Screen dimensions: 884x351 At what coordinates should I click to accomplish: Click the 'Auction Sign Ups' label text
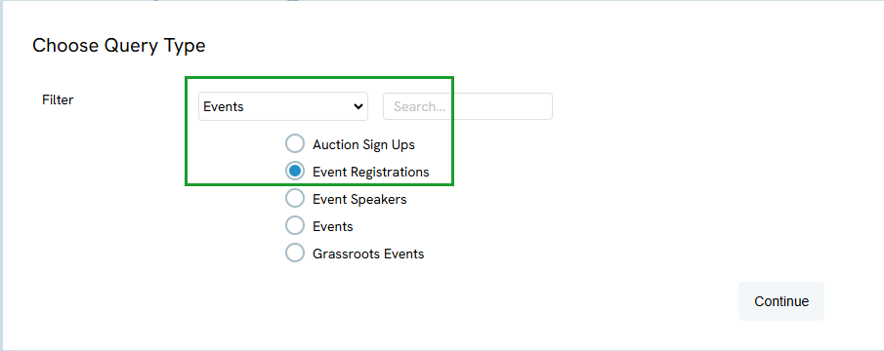363,144
